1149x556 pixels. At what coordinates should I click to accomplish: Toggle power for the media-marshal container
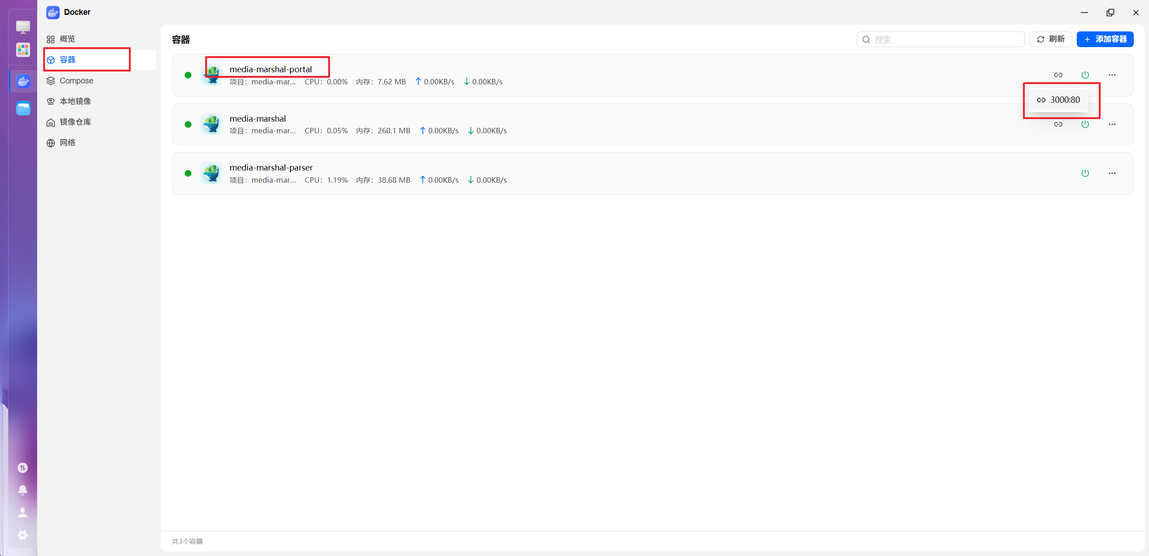[x=1085, y=124]
